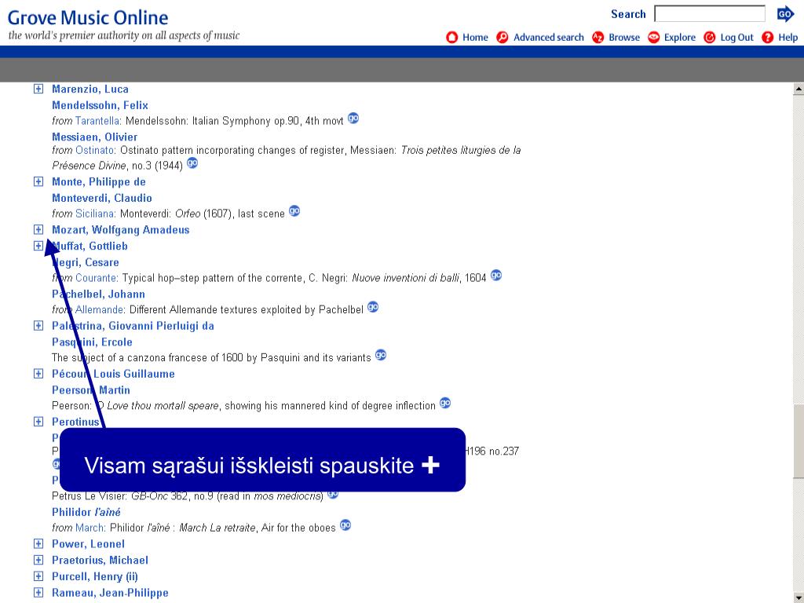Click the scrollbar up arrow
The height and width of the screenshot is (603, 804).
coord(799,89)
